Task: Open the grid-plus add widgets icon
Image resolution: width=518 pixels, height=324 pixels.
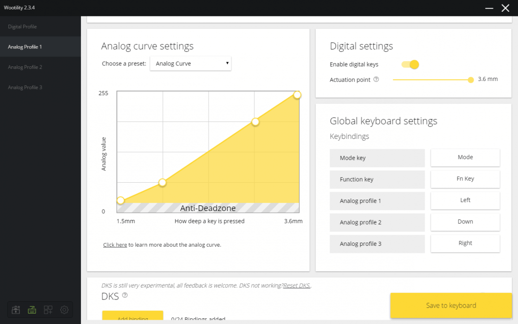Action: 48,310
